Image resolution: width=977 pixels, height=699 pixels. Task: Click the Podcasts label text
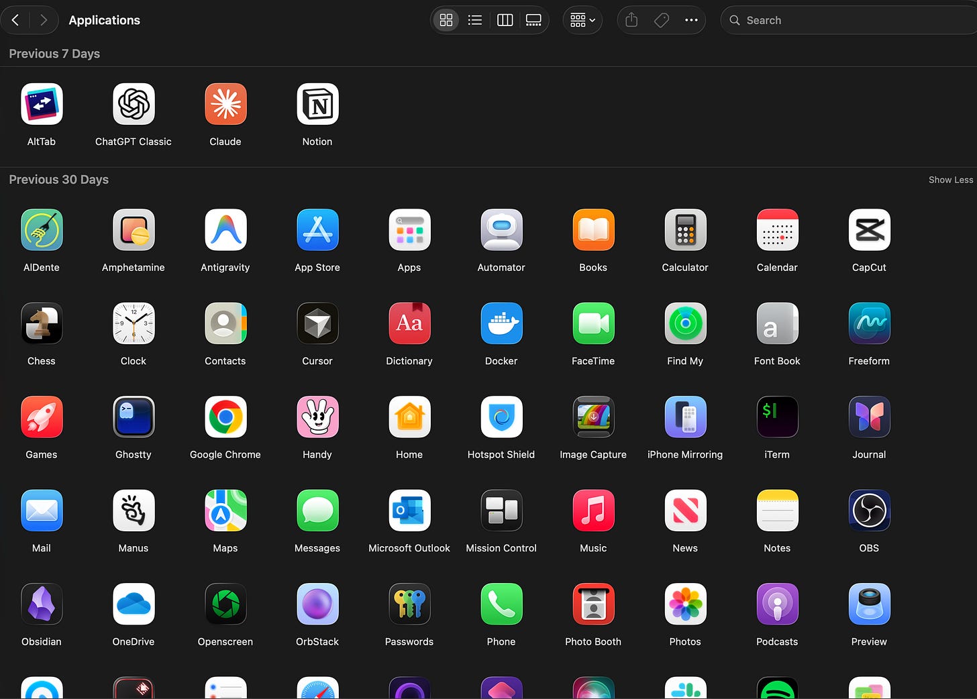coord(777,642)
